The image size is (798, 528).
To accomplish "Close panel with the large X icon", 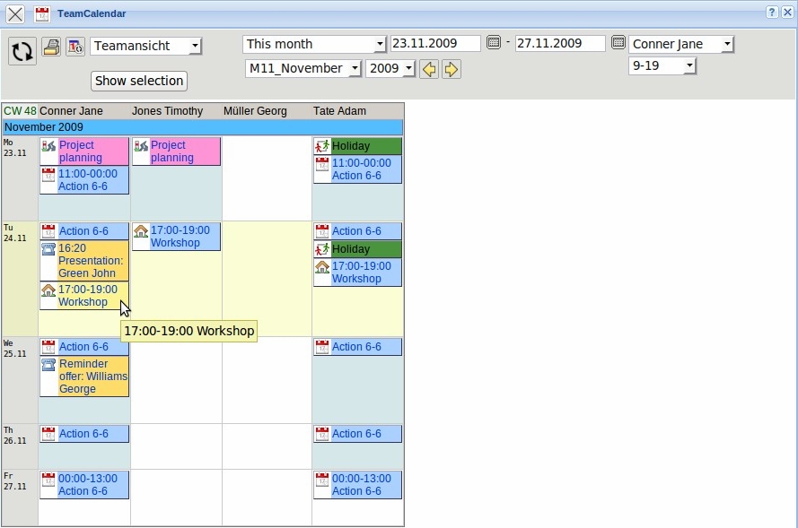I will click(x=15, y=13).
